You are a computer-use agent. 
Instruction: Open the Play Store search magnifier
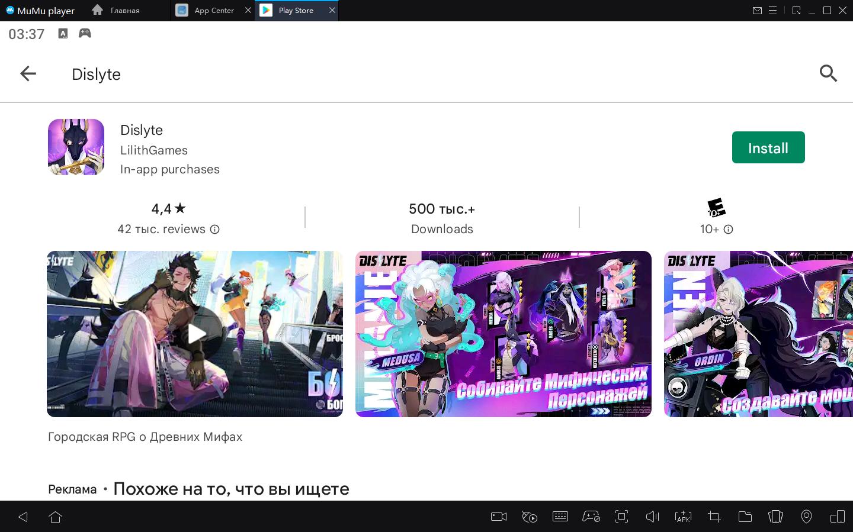tap(828, 73)
